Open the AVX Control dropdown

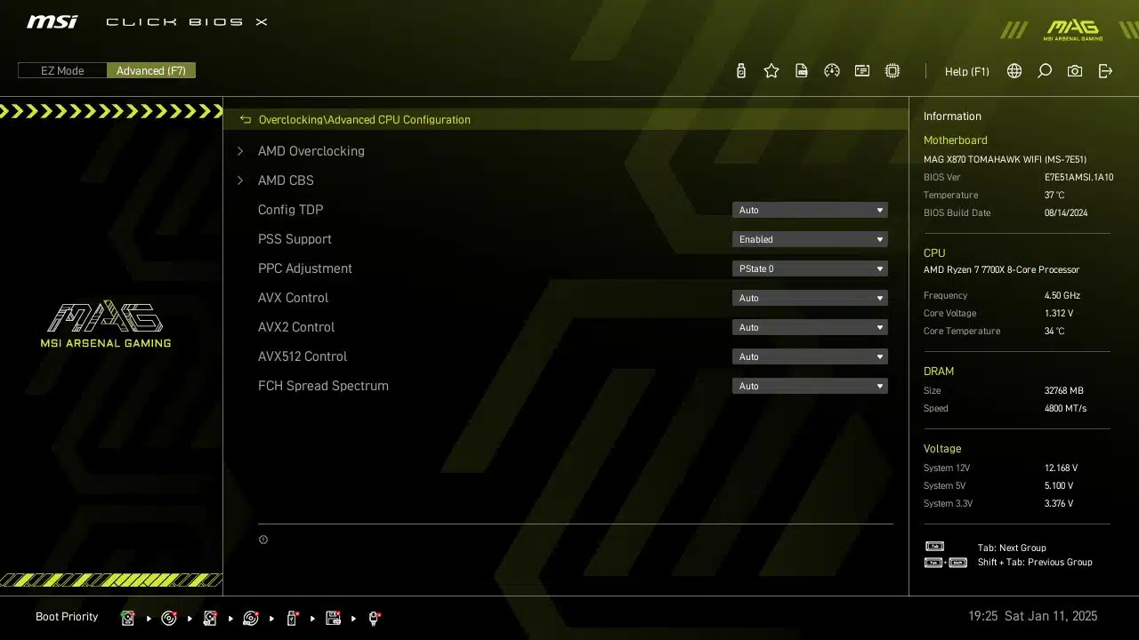[810, 298]
